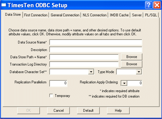Focus the Data Store Path + Name field
The image size is (162, 119).
pyautogui.click(x=84, y=57)
